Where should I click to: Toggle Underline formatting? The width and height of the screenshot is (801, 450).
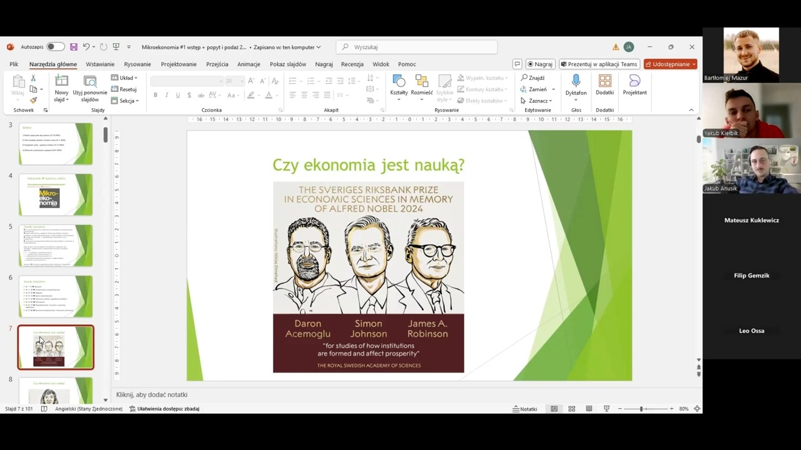[178, 95]
